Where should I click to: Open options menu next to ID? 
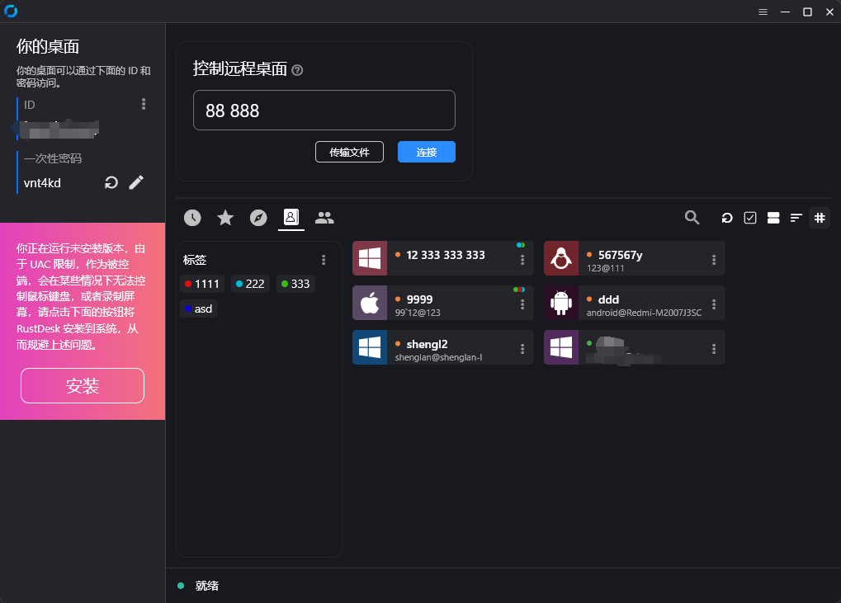point(144,104)
